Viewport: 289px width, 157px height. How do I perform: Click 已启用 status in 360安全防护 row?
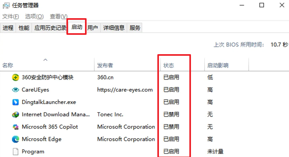pyautogui.click(x=171, y=78)
